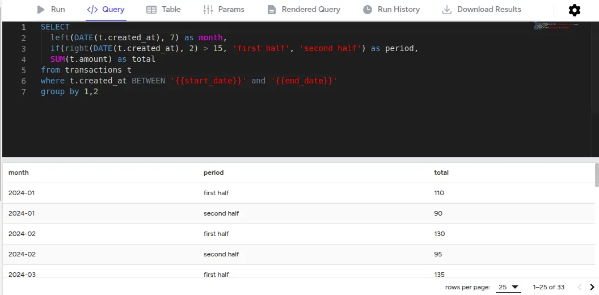
Task: Click 2024-01 in the row with total 90
Action: (22, 213)
